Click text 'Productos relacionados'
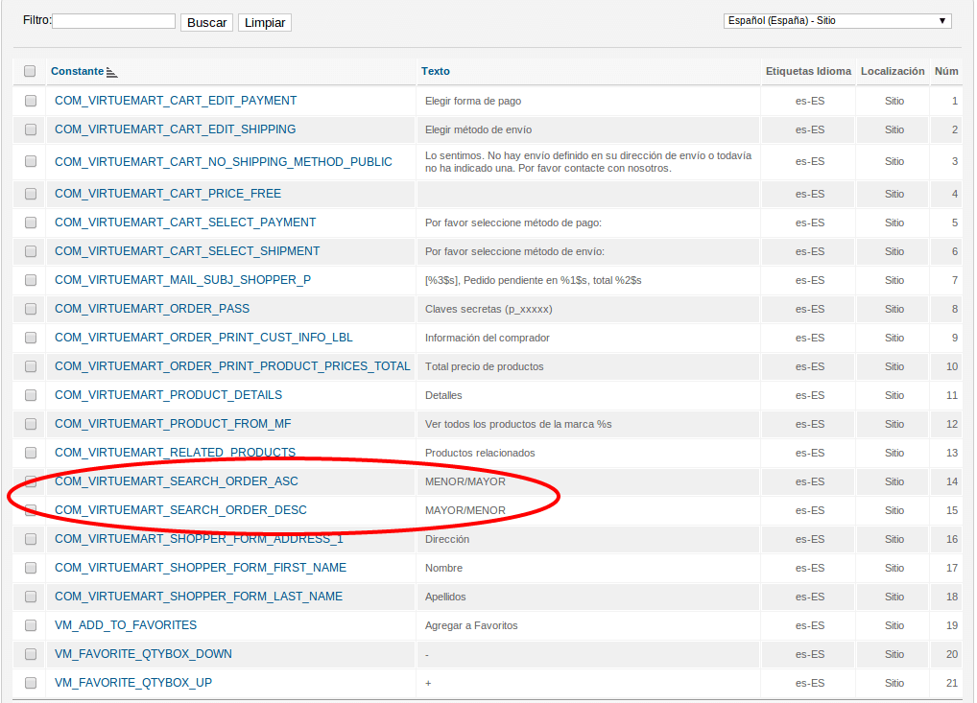Viewport: 977px width, 703px height. tap(480, 453)
